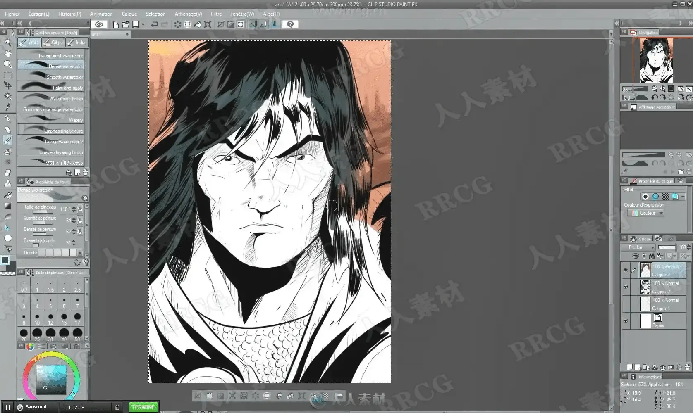Hide Calque 3 layer visibility eye
Image resolution: width=693 pixels, height=413 pixels.
click(626, 271)
